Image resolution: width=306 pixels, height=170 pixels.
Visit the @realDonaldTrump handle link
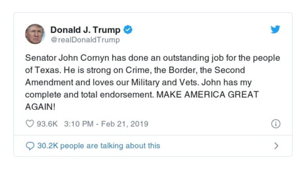point(85,40)
